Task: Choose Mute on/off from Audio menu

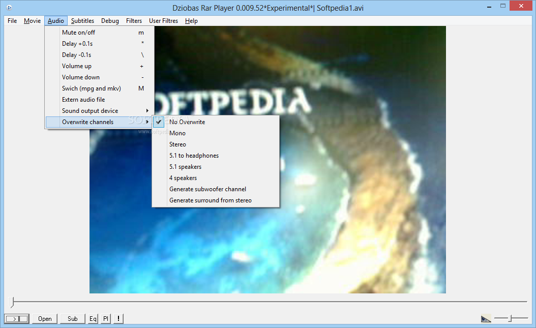Action: 100,33
